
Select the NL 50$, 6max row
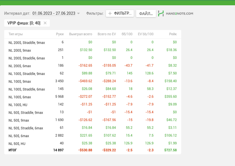click(x=93, y=136)
